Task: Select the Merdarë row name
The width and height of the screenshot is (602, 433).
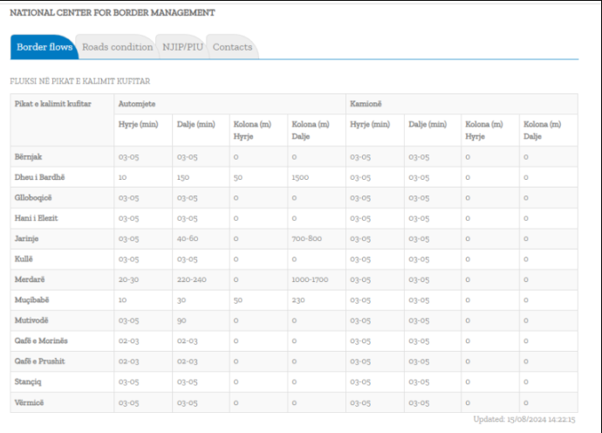Action: coord(30,279)
